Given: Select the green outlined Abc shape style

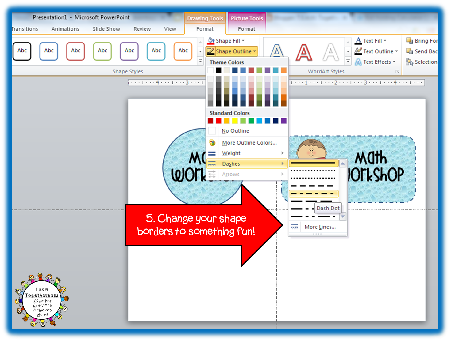Looking at the screenshot, I should (102, 51).
